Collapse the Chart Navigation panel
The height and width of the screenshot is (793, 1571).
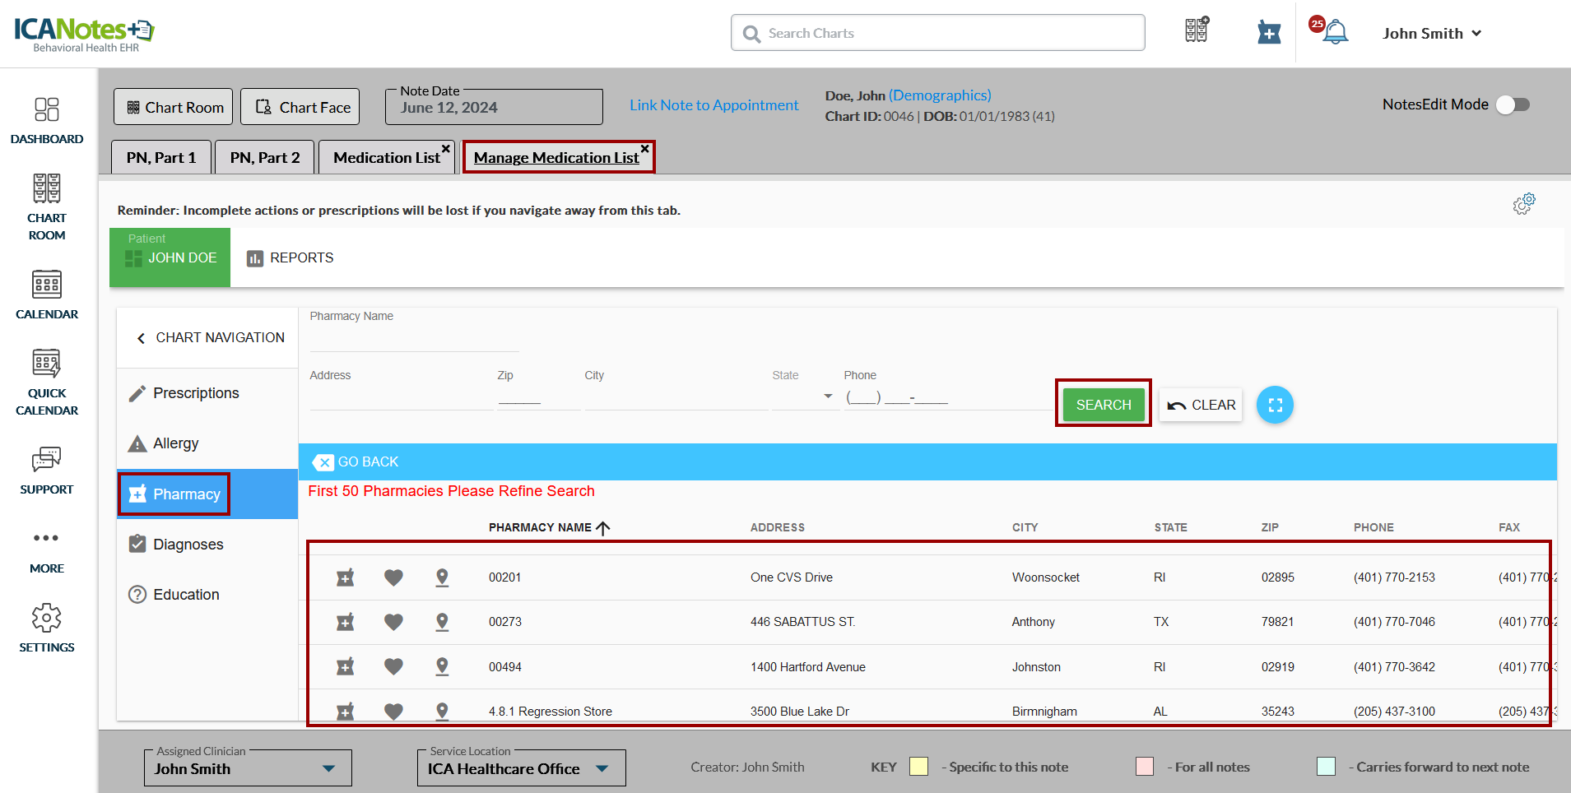142,338
